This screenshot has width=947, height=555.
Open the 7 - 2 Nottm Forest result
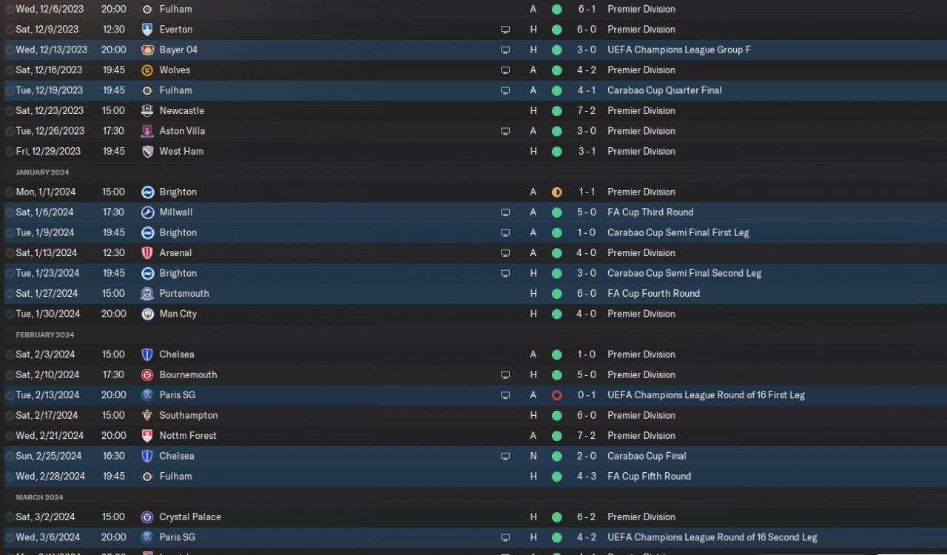coord(586,436)
